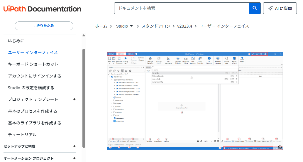Viewport: 303px width, 162px height.
Task: Open Studio の設定を構成する article
Action: point(31,88)
